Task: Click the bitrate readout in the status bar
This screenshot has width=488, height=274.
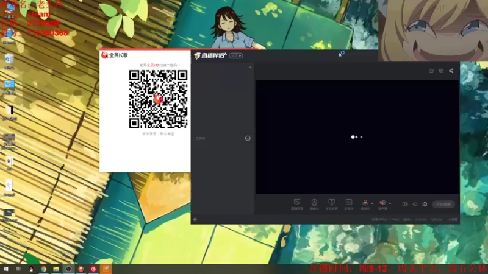Action: coord(379,220)
